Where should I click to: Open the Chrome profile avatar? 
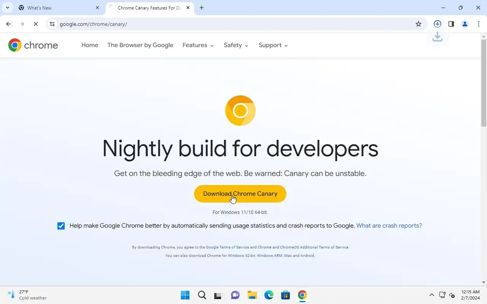click(465, 24)
